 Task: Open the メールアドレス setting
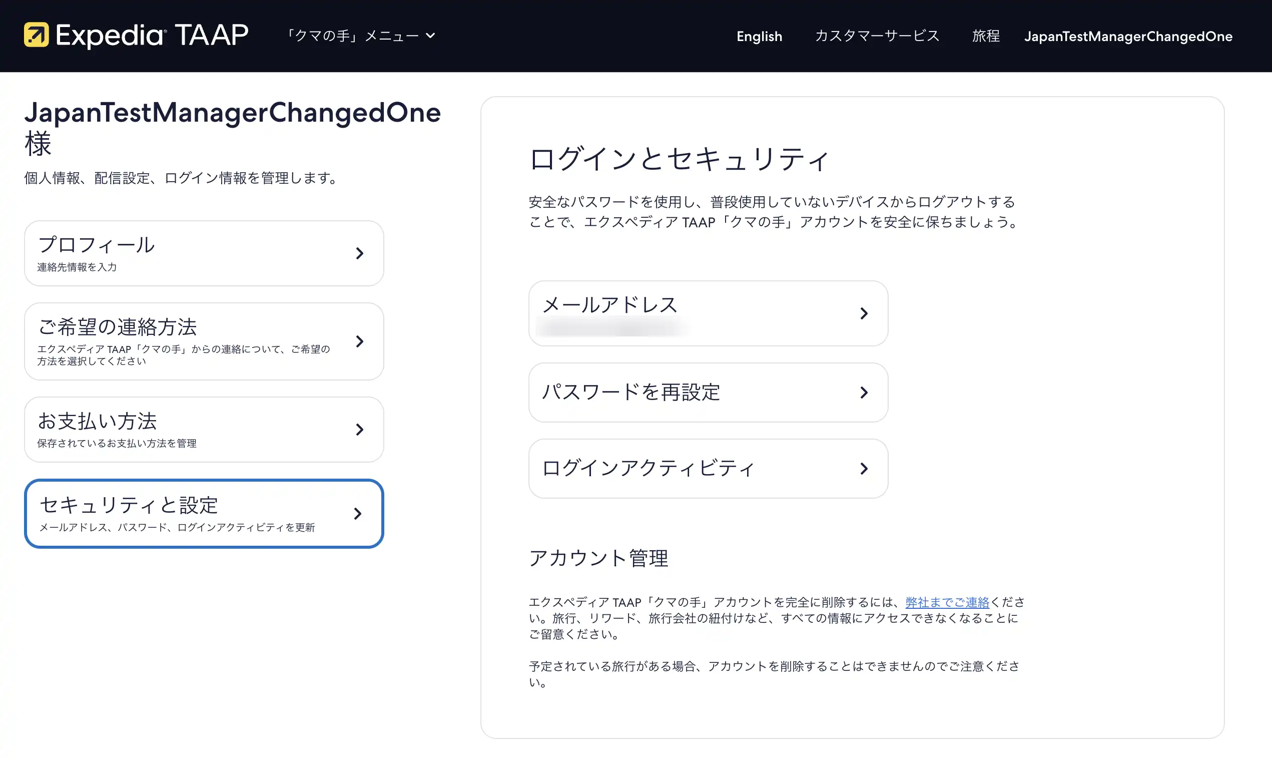pos(708,313)
